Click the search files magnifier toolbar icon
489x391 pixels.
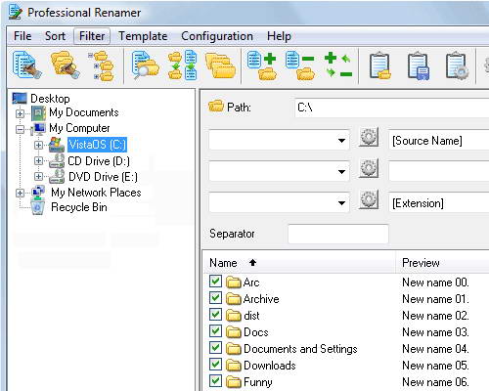145,65
